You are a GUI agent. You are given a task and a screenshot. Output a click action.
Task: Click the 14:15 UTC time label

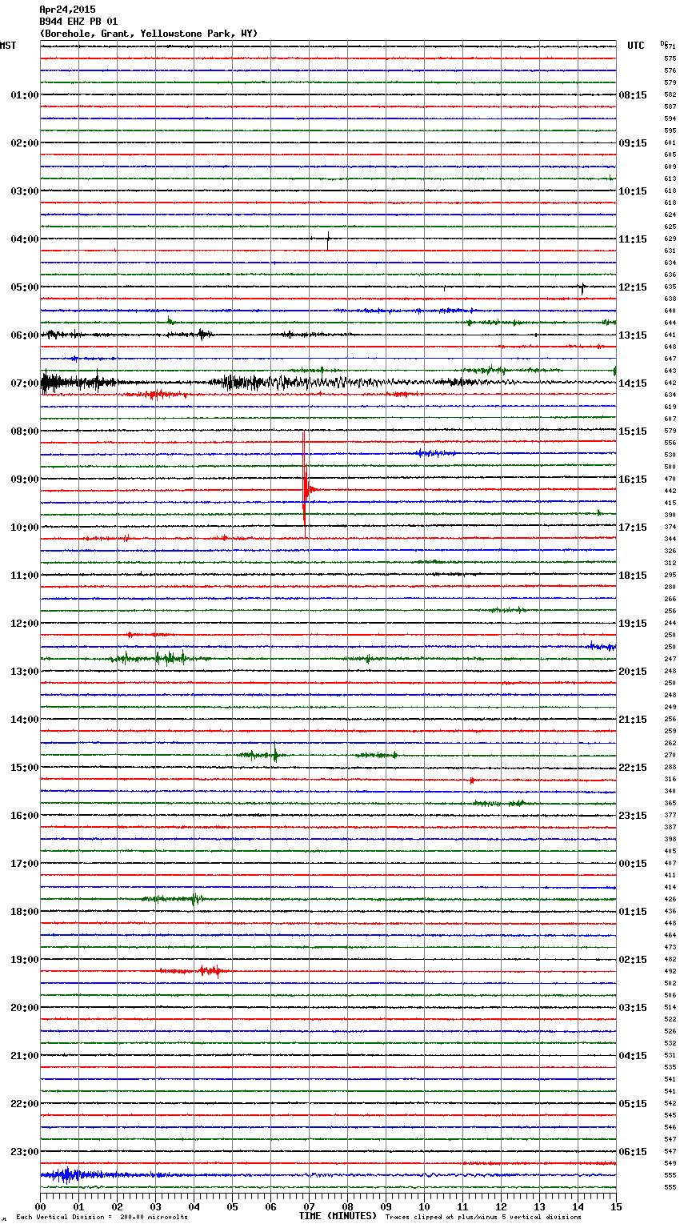(633, 383)
